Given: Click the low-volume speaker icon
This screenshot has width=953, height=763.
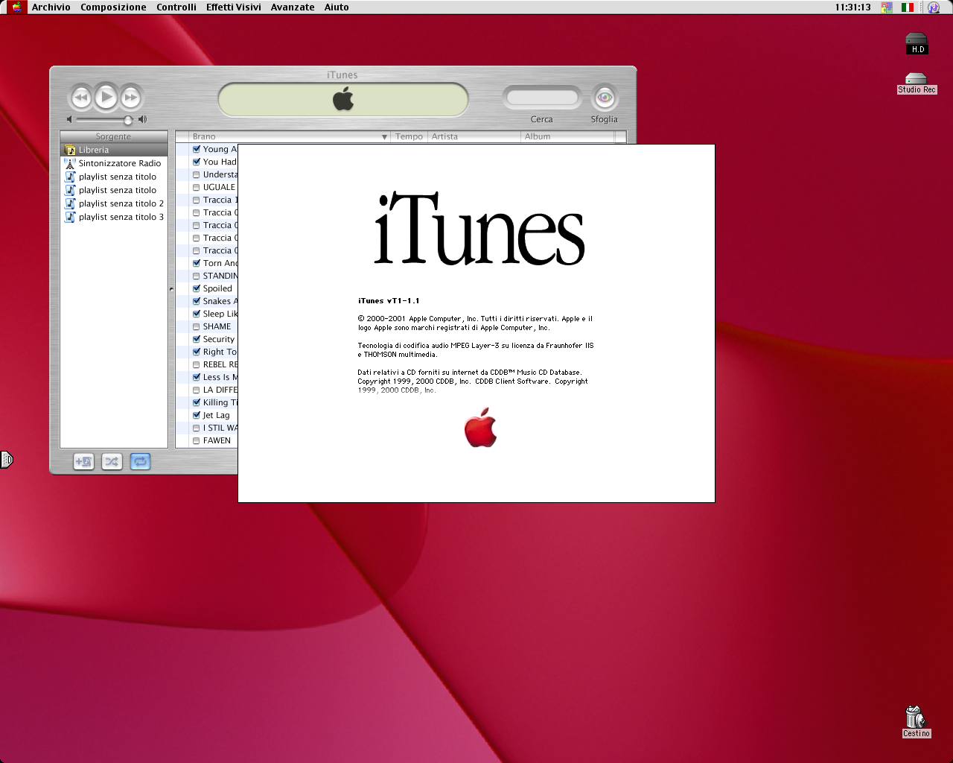Looking at the screenshot, I should pyautogui.click(x=70, y=119).
